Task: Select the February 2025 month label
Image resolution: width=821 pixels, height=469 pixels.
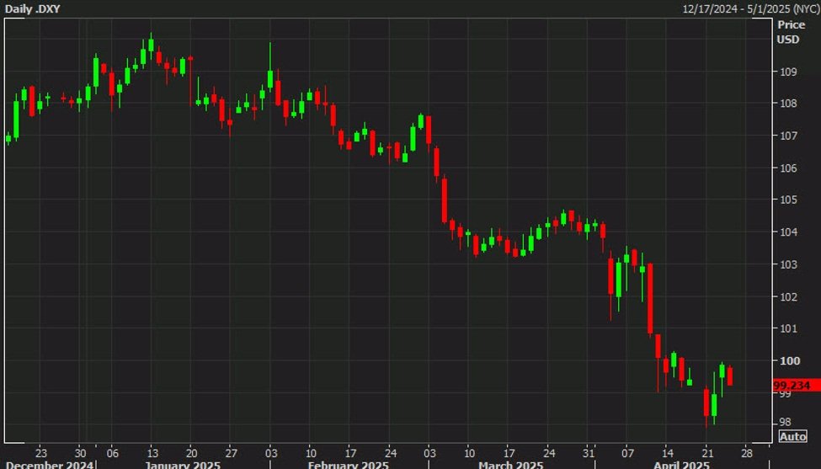Action: [x=347, y=464]
